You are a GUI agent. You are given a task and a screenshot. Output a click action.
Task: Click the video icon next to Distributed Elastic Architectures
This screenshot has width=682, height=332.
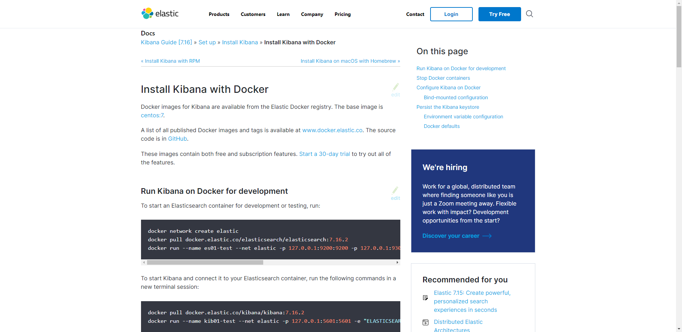click(425, 322)
